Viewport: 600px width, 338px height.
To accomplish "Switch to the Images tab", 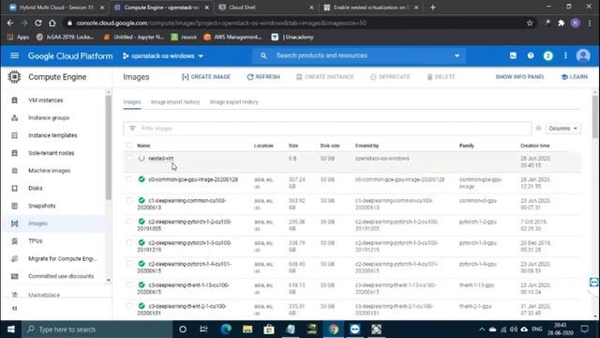I will (132, 102).
